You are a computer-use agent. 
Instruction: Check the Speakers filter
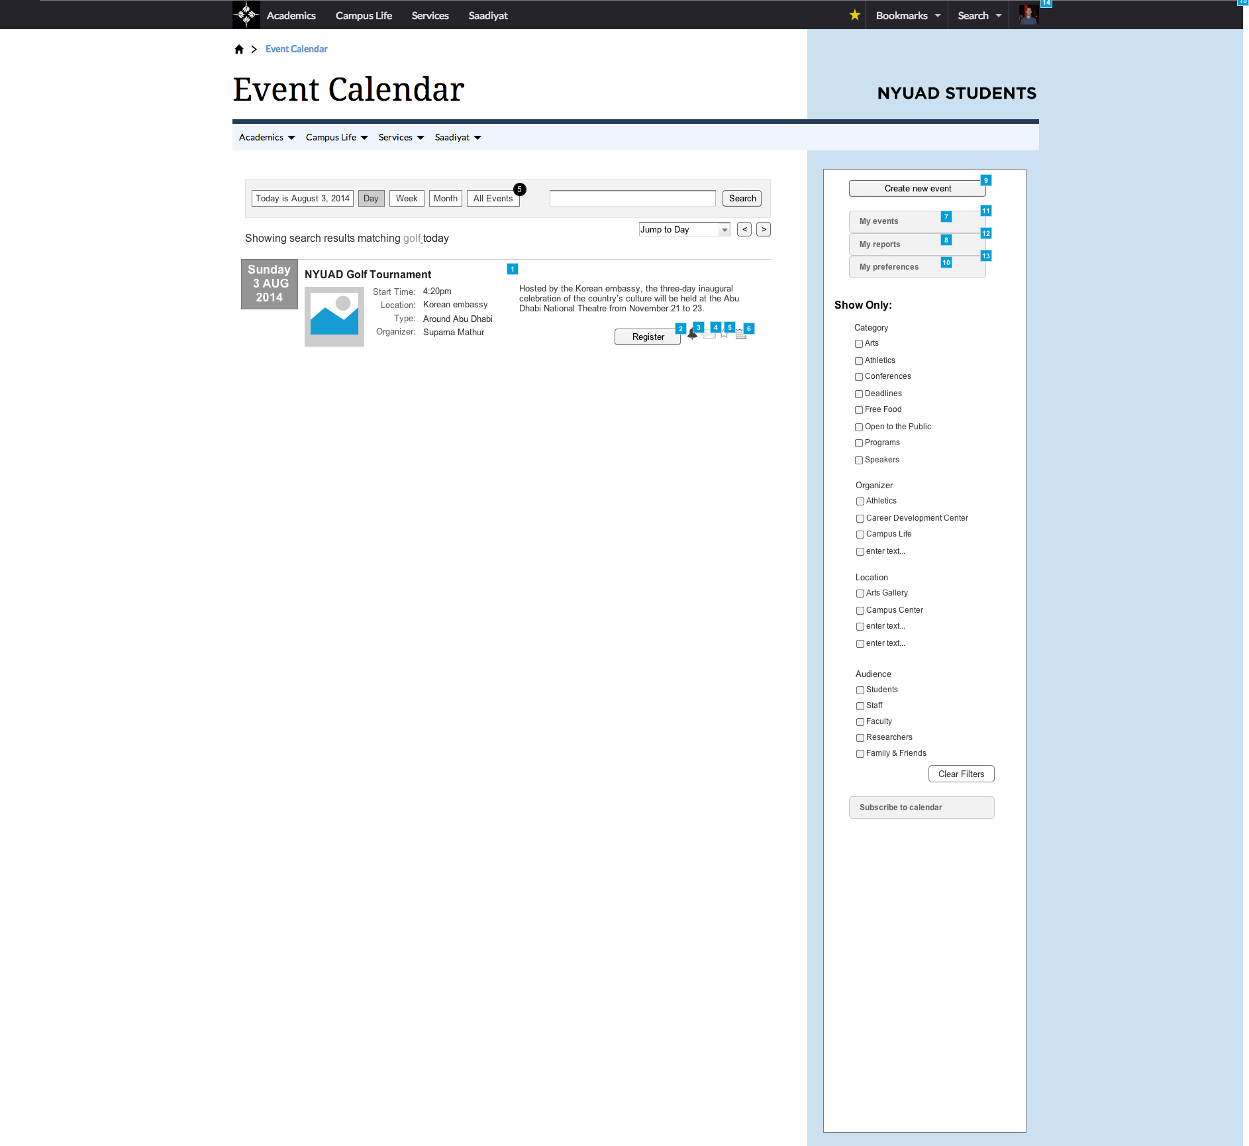tap(859, 460)
